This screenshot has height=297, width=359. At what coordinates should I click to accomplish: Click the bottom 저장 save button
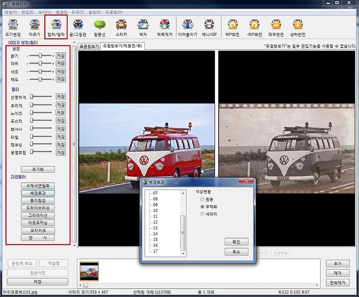click(37, 282)
